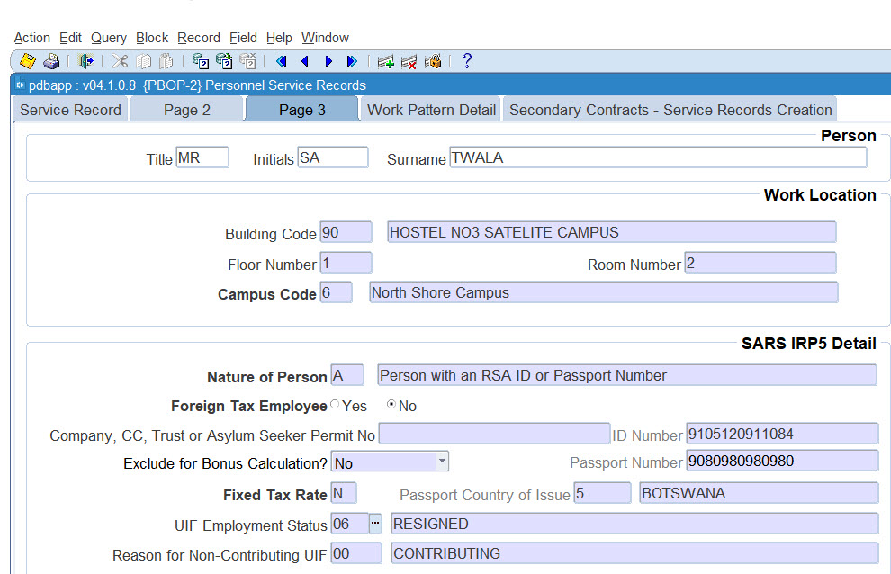Select No for Foreign Tax Employee

click(391, 406)
